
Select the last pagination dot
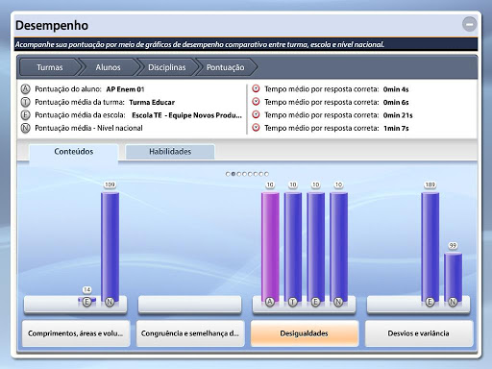[x=266, y=174]
